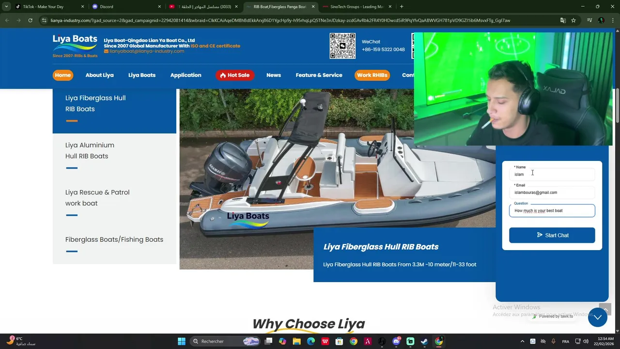Image resolution: width=620 pixels, height=349 pixels.
Task: Click the Work RHIBs button
Action: [372, 75]
